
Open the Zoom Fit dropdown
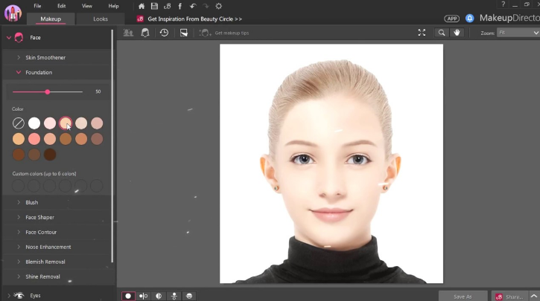518,33
